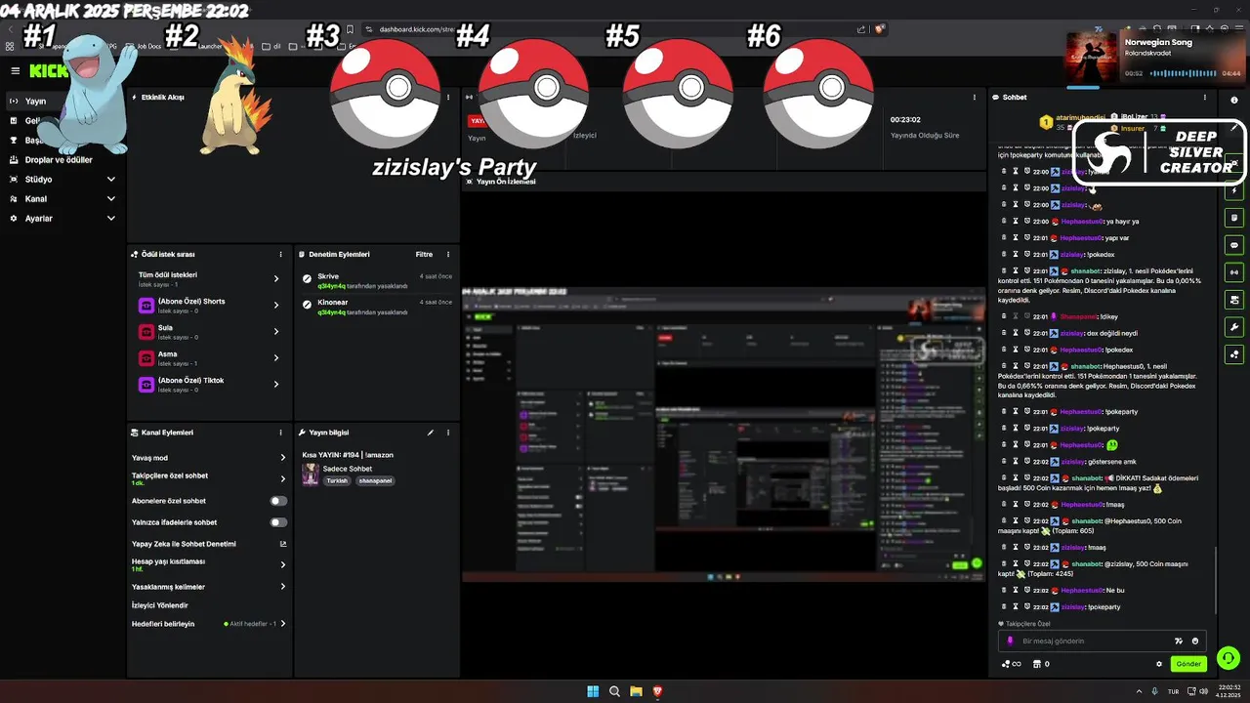Open the emoji picker in chat input
Image resolution: width=1250 pixels, height=703 pixels.
point(1195,641)
